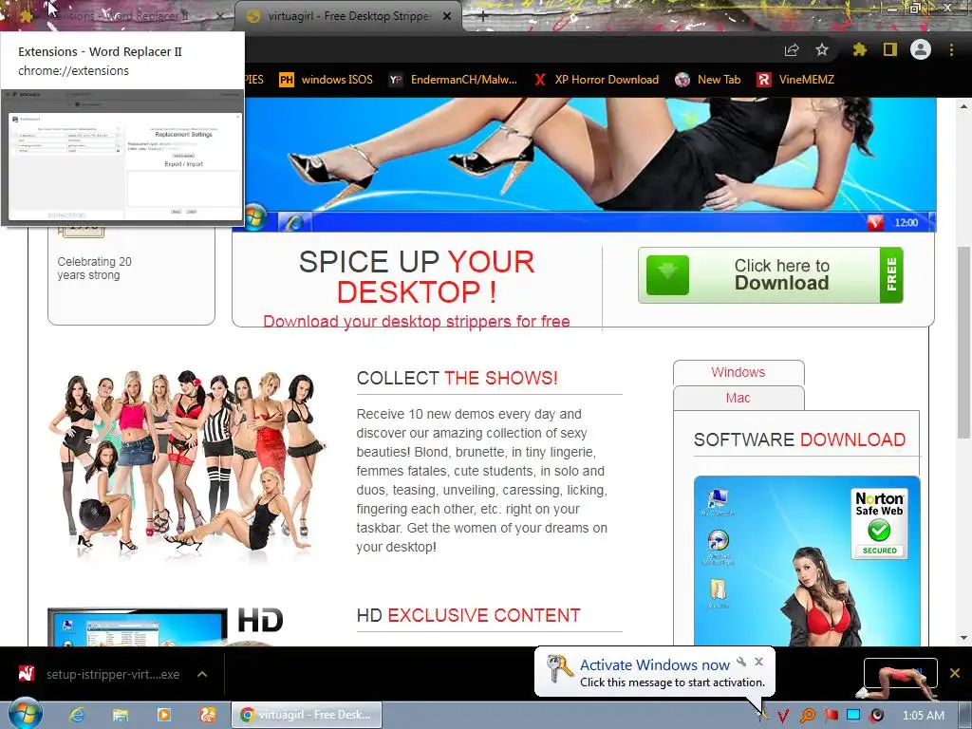This screenshot has height=729, width=972.
Task: Dismiss the Activate Windows balloon
Action: (758, 662)
